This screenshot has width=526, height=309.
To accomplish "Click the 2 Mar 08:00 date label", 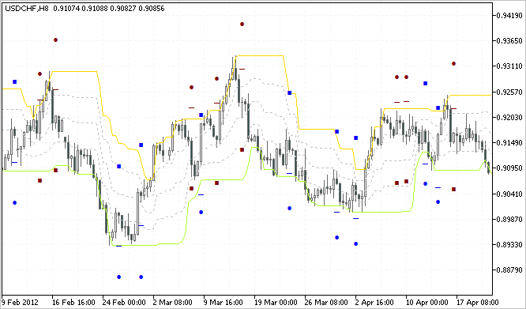I will point(173,303).
